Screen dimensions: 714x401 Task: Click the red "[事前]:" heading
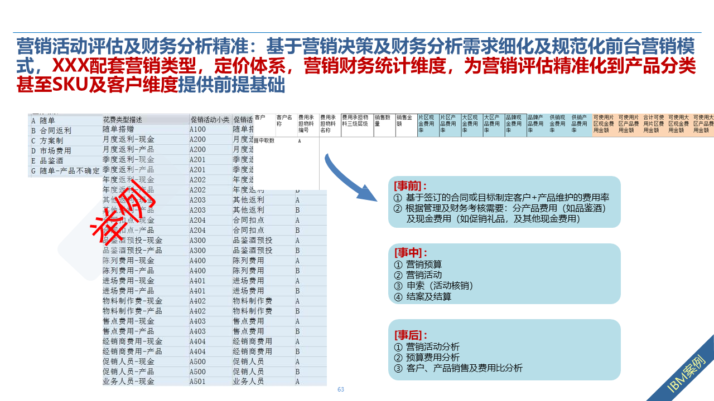[411, 186]
